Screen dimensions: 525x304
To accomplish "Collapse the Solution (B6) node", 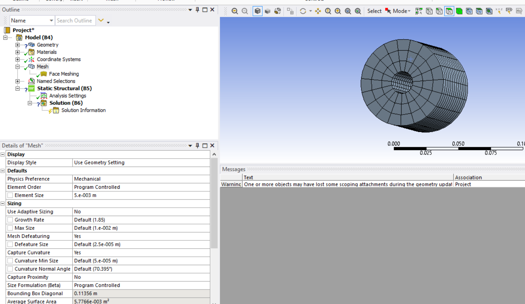I will coord(30,103).
